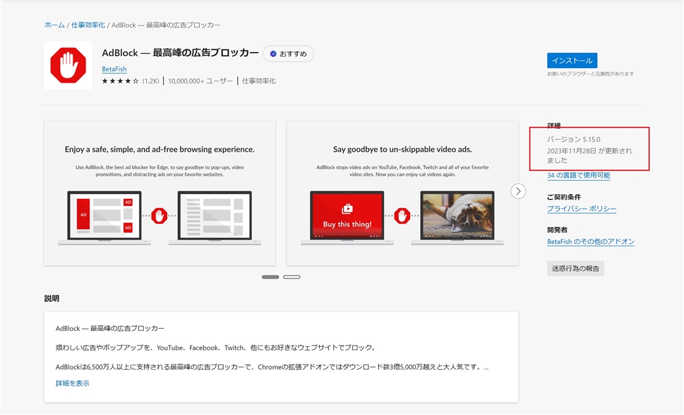The image size is (684, 415).
Task: Click the AdBlock red stop-hand logo
Action: click(x=68, y=65)
